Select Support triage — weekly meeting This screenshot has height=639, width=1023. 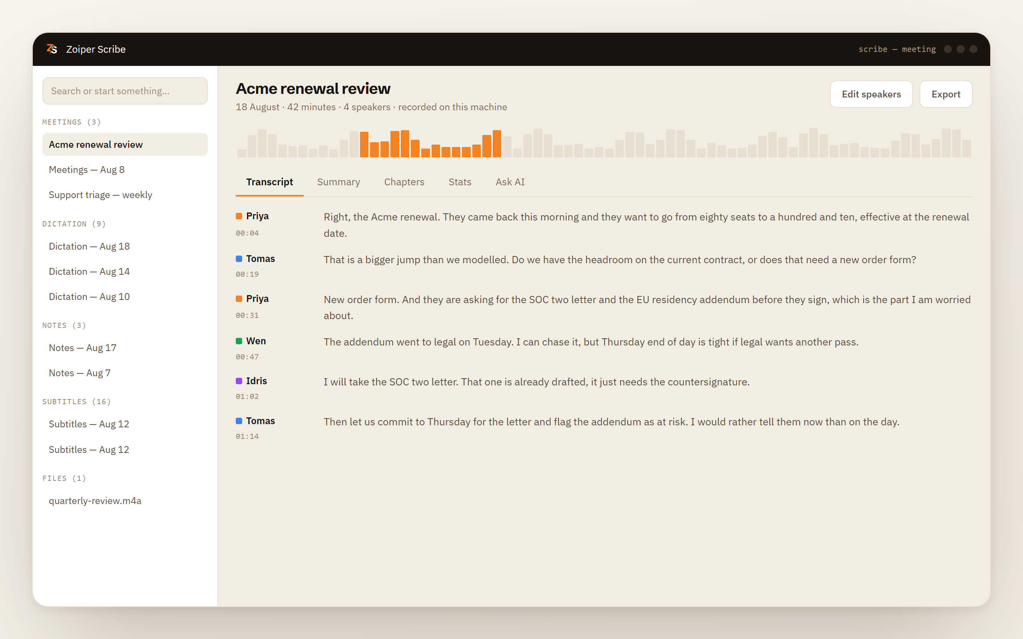(125, 195)
